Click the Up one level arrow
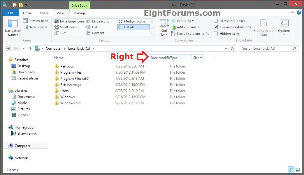The height and width of the screenshot is (175, 304). [30, 49]
